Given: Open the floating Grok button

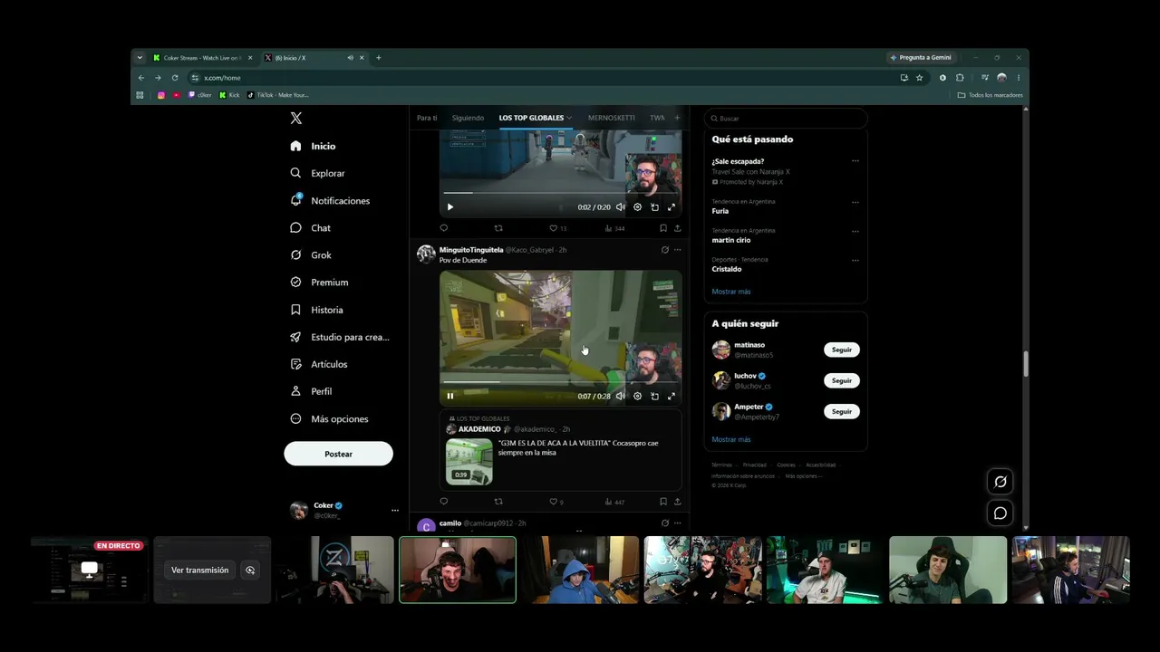Looking at the screenshot, I should tap(1000, 482).
